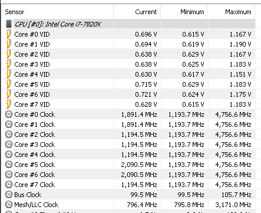Image resolution: width=261 pixels, height=213 pixels.
Task: Select the Core #1 VID row label
Action: tap(32, 44)
